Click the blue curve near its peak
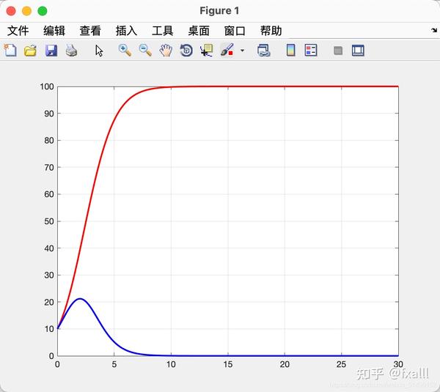 80,299
